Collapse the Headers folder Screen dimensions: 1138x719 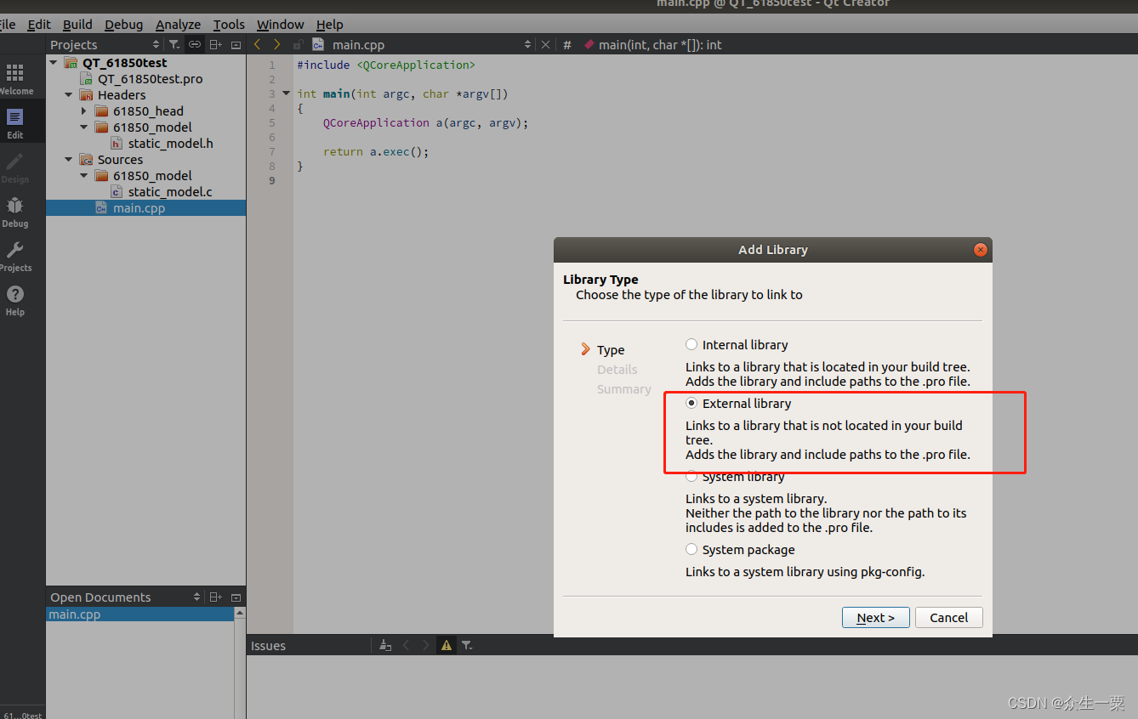69,94
